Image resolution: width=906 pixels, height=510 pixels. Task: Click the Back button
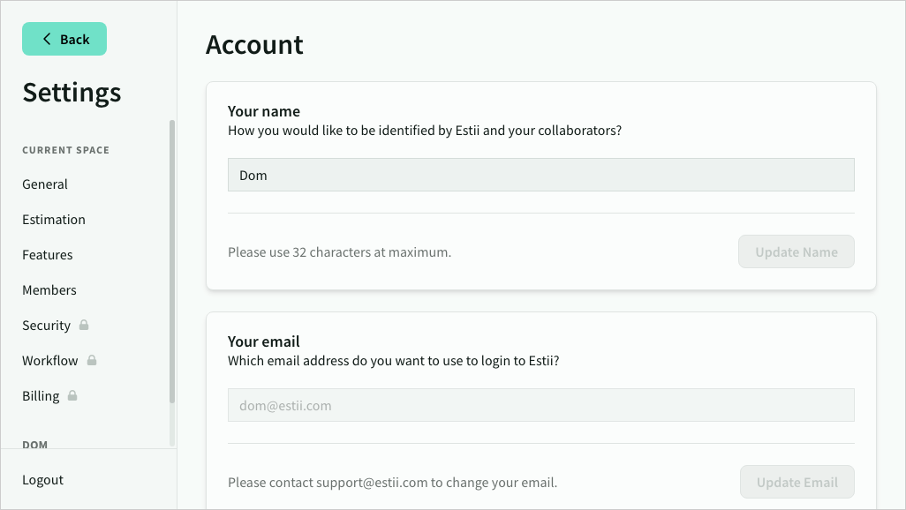coord(64,39)
